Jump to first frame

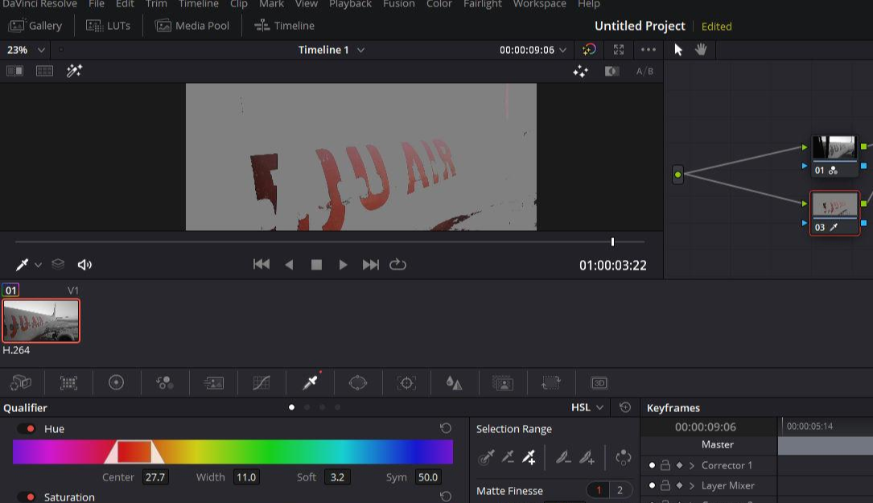pyautogui.click(x=261, y=265)
